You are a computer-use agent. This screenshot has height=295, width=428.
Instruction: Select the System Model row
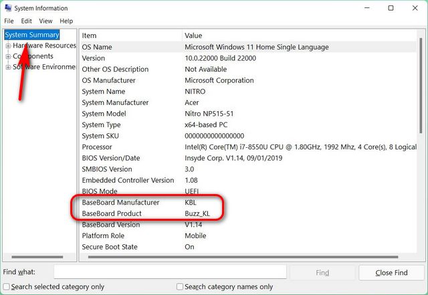click(248, 114)
